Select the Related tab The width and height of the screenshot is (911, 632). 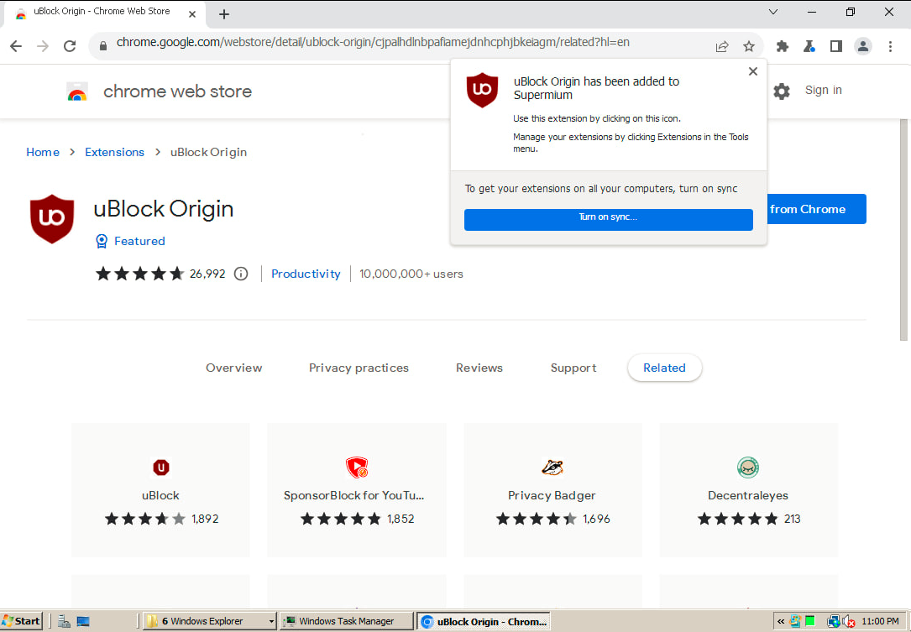(665, 368)
